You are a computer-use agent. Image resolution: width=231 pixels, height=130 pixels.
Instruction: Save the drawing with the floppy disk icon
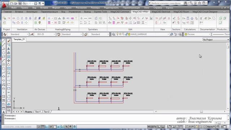(x=20, y=3)
